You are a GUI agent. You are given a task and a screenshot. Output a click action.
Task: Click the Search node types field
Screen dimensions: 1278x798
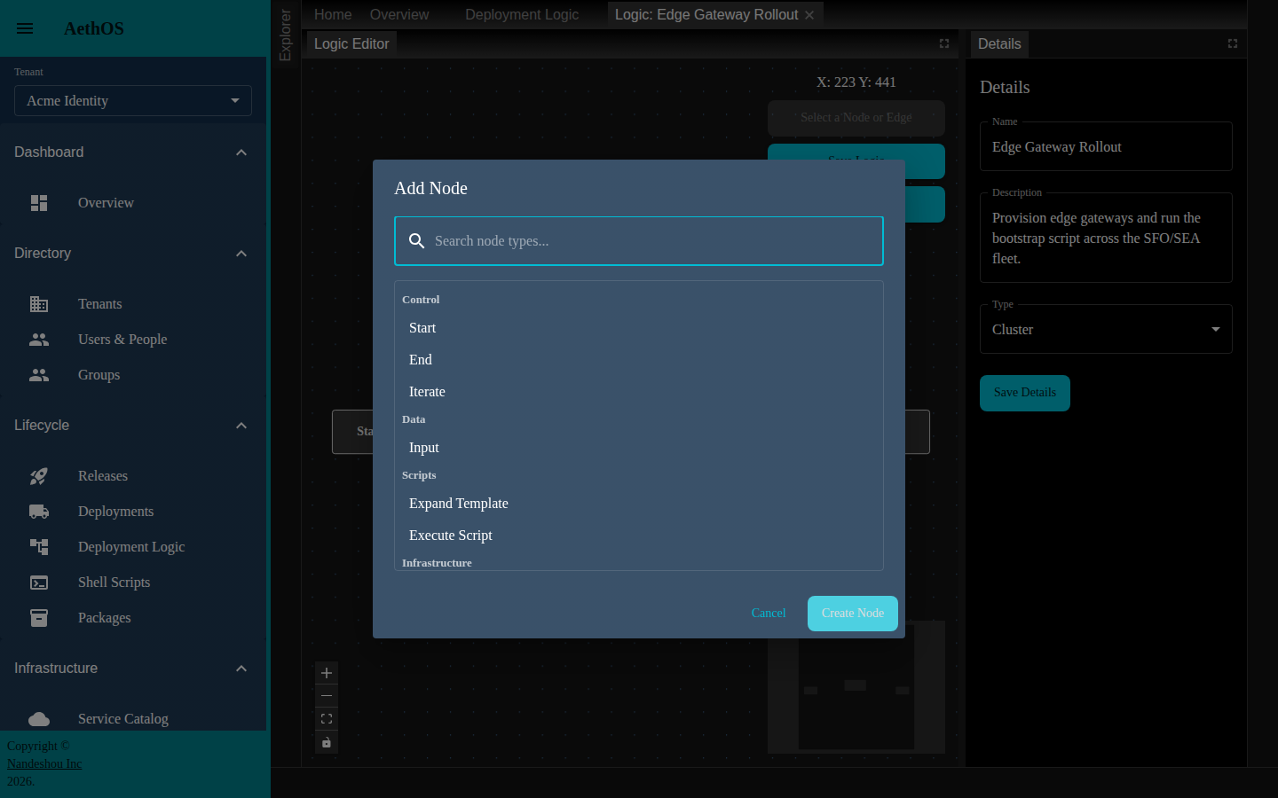click(639, 241)
